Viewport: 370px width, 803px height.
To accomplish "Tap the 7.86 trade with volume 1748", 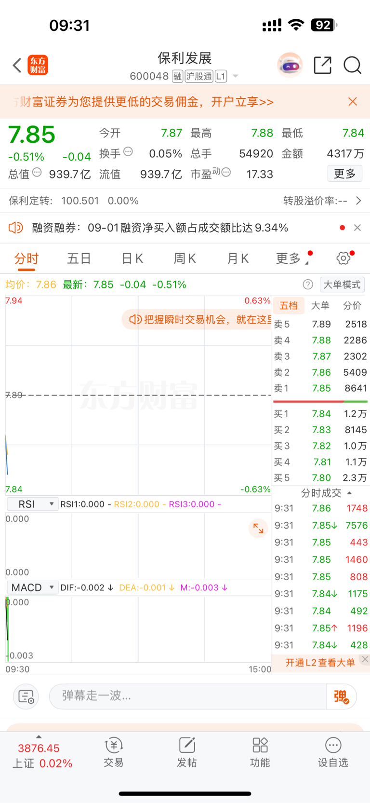I will pyautogui.click(x=320, y=508).
